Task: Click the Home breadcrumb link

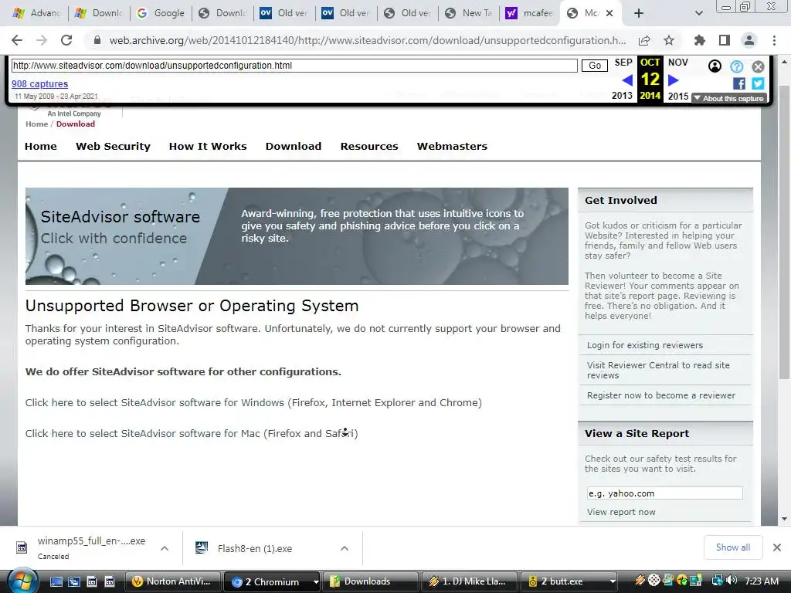Action: point(37,124)
